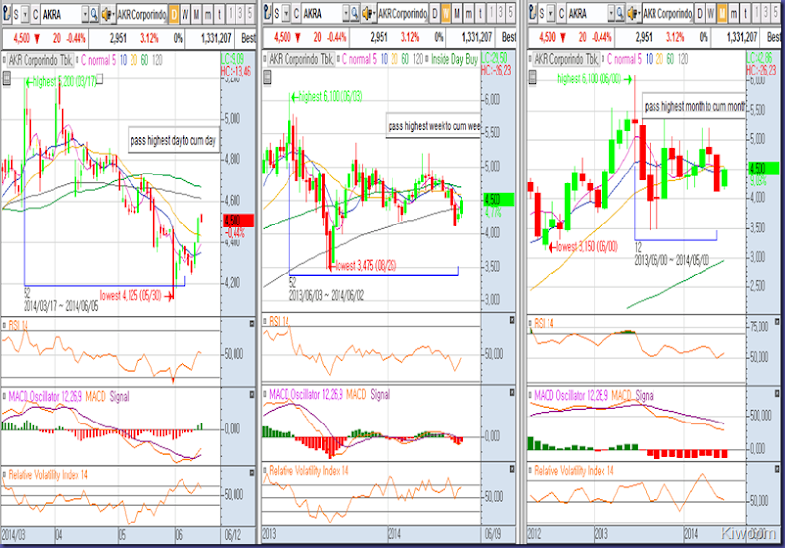Click 'MACD Oscillator 12,26,9' label, daily chart
785x548 pixels.
(45, 397)
